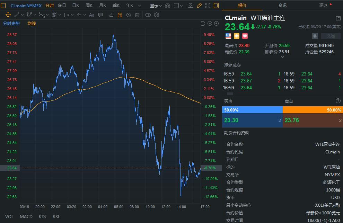The width and height of the screenshot is (343, 223).
Task: Toggle hide all drawings icon
Action: [x=128, y=15]
